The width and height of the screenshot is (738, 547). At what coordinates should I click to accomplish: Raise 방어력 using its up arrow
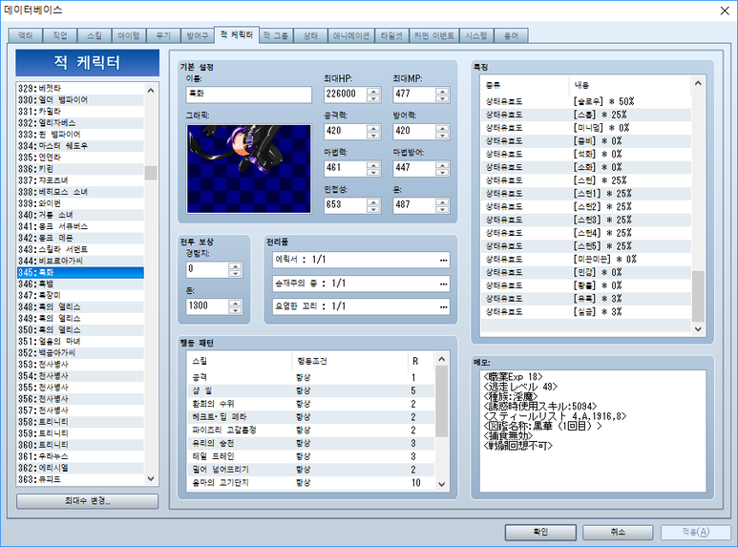pos(442,128)
